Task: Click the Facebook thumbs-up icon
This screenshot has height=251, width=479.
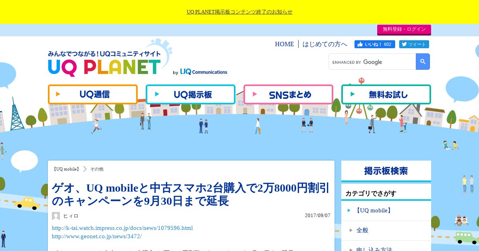Action: click(x=360, y=44)
